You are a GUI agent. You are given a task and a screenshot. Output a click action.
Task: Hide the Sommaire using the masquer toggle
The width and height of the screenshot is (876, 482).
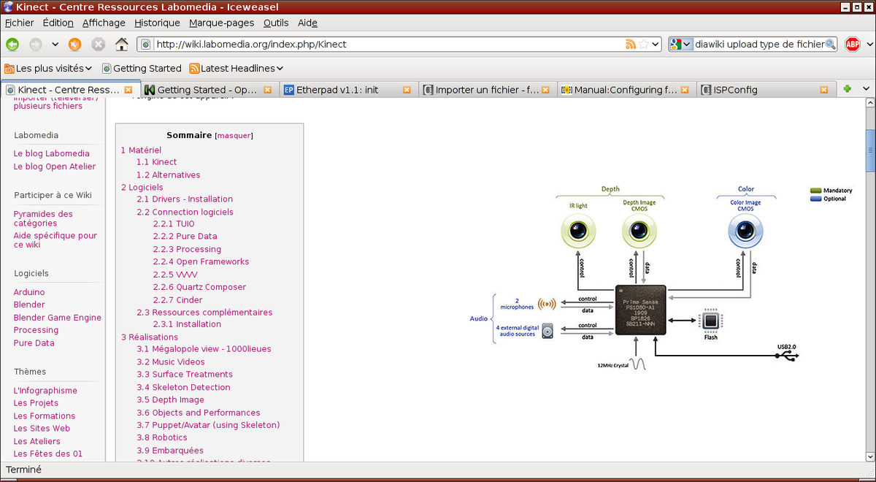click(x=234, y=135)
